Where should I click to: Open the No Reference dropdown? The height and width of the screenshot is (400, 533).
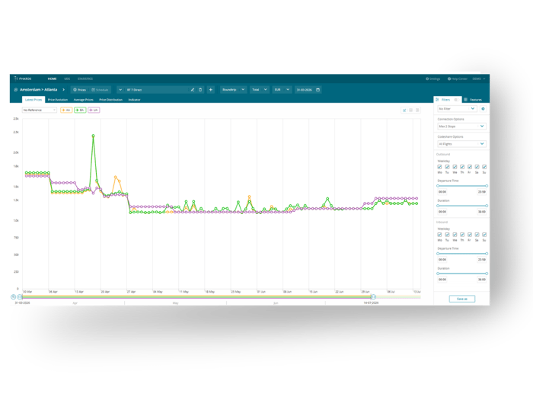[x=40, y=110]
